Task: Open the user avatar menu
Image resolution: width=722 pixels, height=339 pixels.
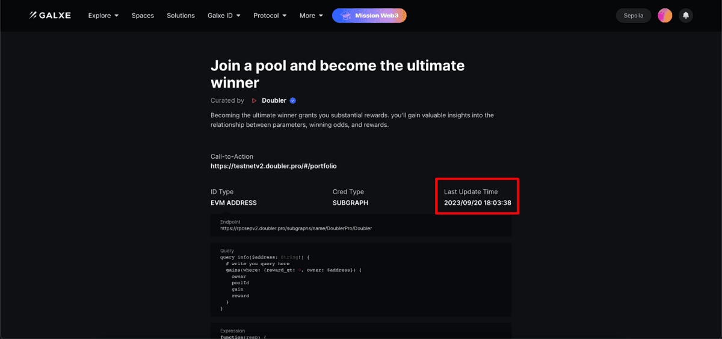Action: 665,16
